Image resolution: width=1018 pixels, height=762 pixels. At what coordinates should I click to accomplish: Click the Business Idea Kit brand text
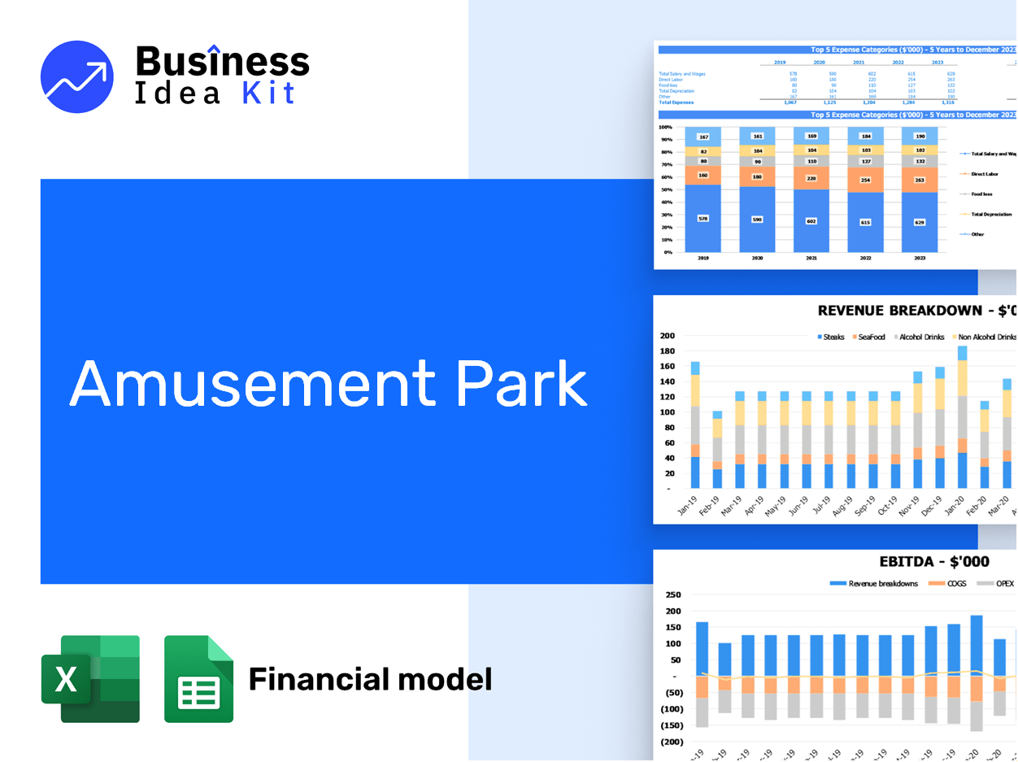221,76
